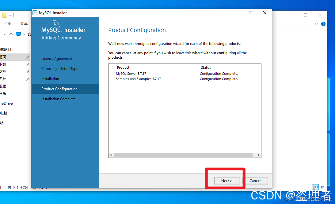Click the Cancel button
Viewport: 335px width, 204px height.
pyautogui.click(x=255, y=181)
